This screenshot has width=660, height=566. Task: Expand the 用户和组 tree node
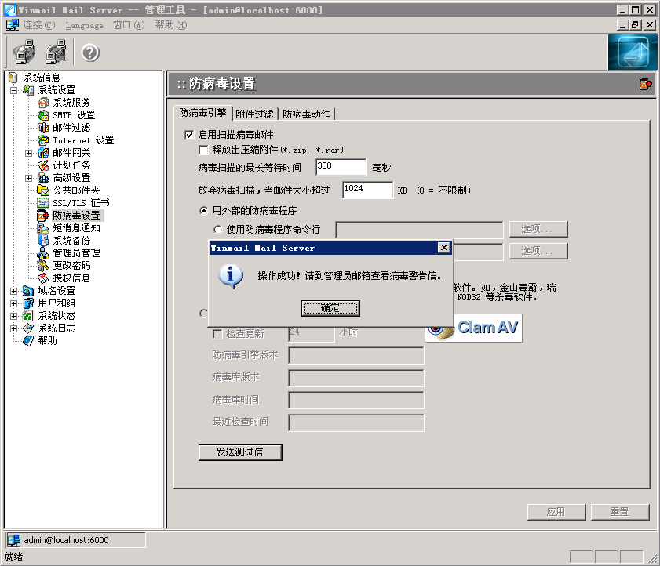tap(14, 303)
